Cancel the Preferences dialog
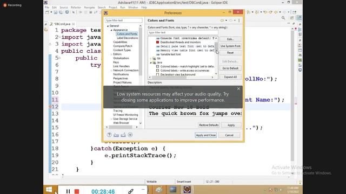 229,135
